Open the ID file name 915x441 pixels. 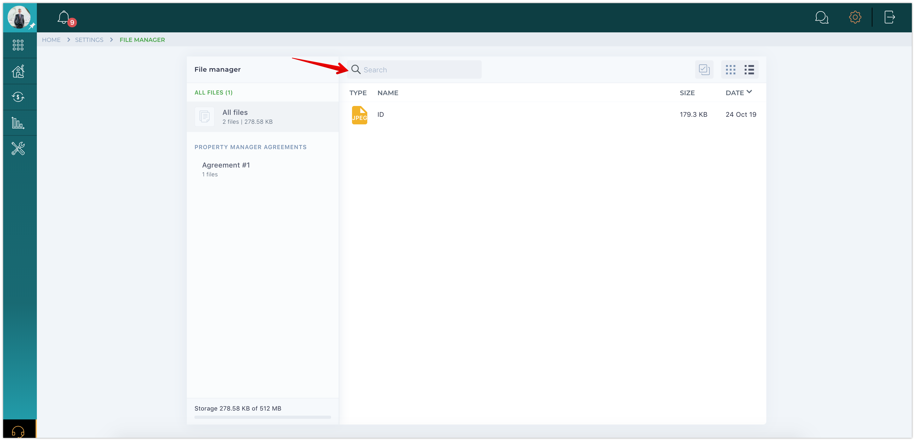pos(380,115)
